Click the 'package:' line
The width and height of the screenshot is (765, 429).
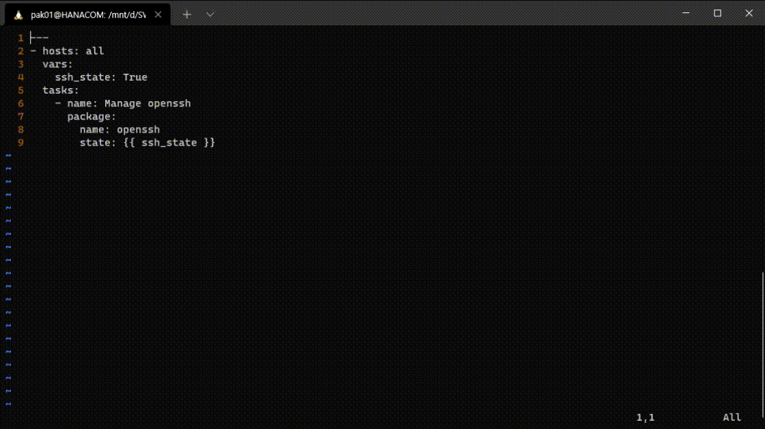pyautogui.click(x=92, y=117)
